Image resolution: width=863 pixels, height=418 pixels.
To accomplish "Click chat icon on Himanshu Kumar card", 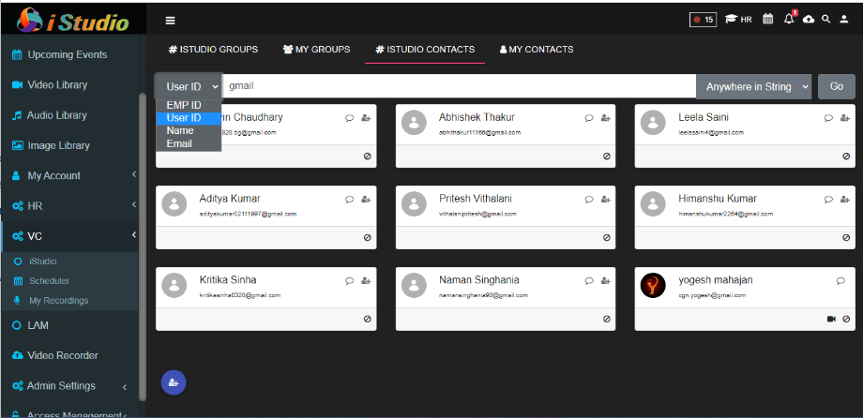I will point(828,199).
